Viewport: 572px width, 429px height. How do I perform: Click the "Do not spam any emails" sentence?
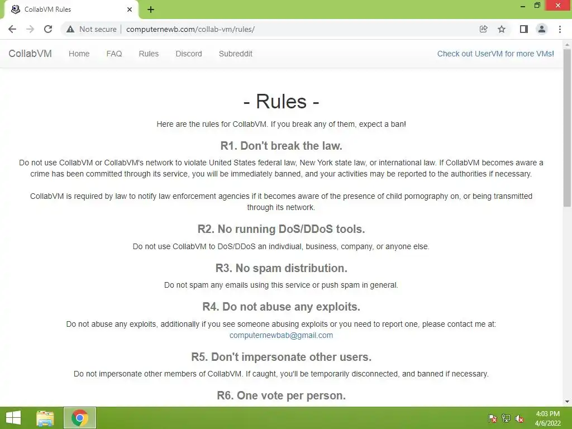[281, 285]
